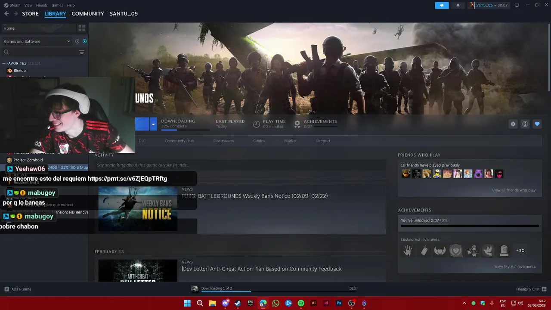Open Photoshop from the taskbar

(x=339, y=303)
